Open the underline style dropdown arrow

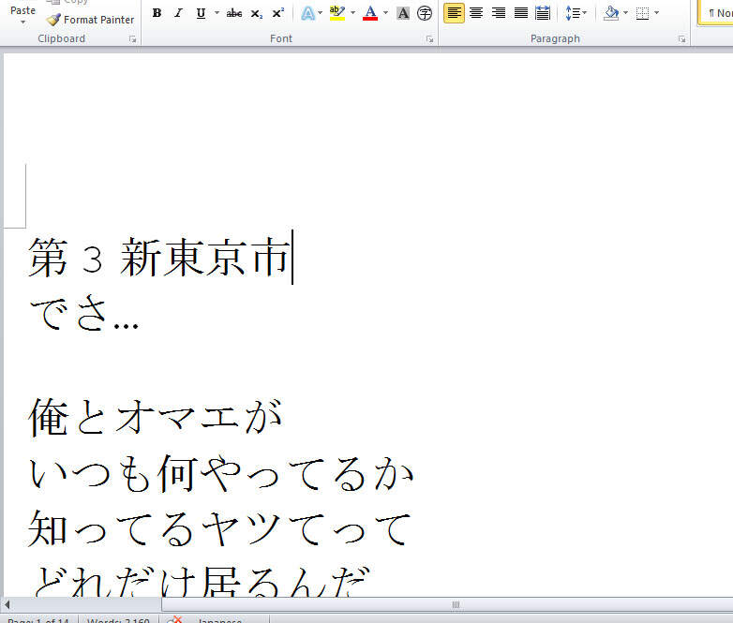pos(217,13)
